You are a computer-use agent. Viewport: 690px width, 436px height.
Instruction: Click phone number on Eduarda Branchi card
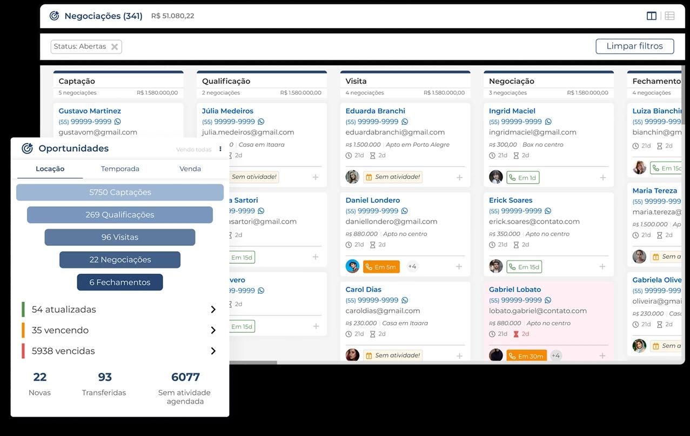[x=372, y=122]
